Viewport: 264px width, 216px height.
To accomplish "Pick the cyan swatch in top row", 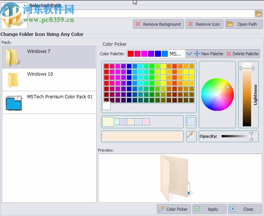I will pyautogui.click(x=141, y=66).
